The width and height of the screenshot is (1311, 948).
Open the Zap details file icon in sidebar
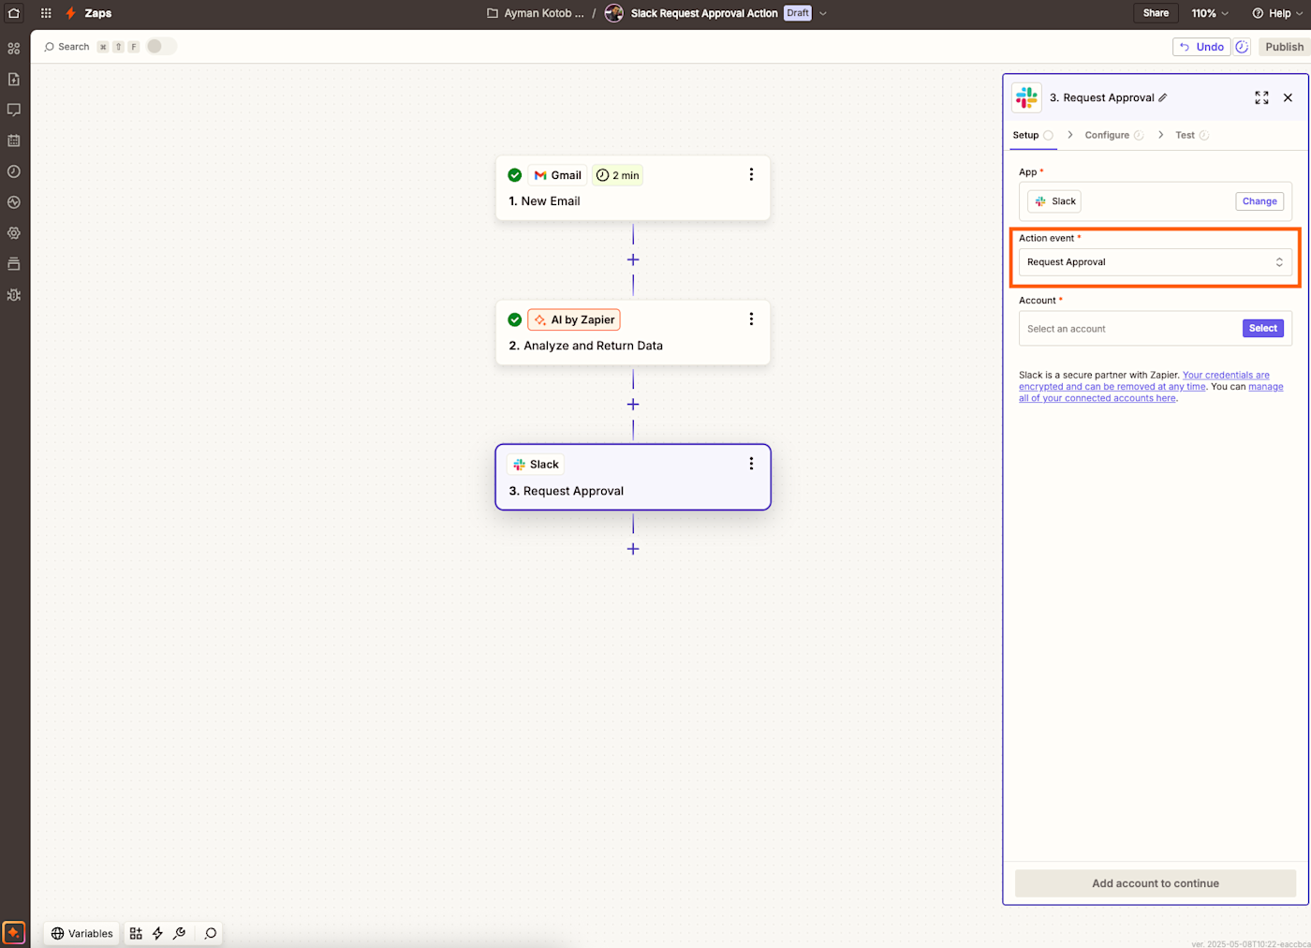click(x=14, y=80)
